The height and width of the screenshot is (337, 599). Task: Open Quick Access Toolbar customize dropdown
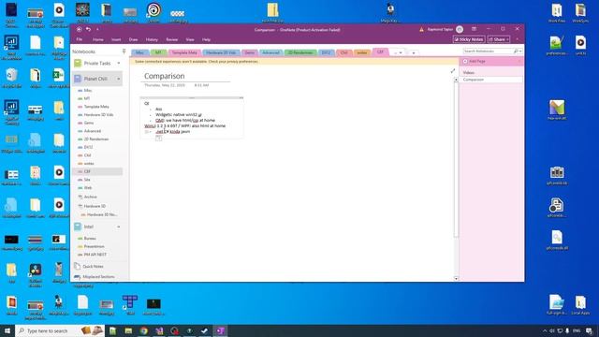97,29
